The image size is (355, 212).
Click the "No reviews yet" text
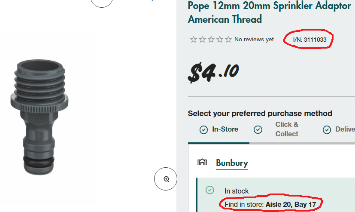click(x=254, y=40)
